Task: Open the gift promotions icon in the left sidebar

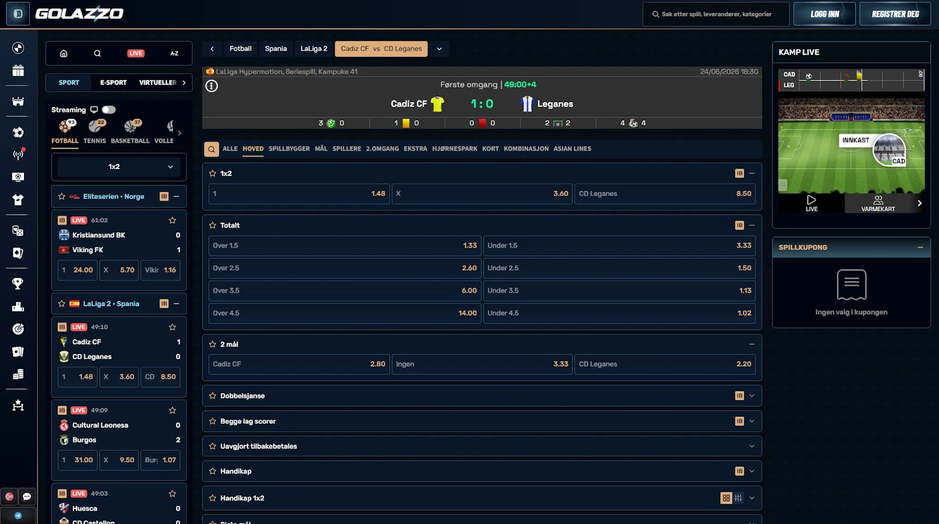Action: click(x=18, y=70)
